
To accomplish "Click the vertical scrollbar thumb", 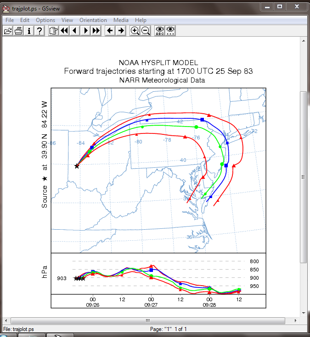I will [x=304, y=177].
